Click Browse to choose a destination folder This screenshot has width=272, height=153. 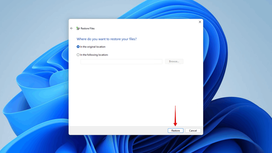(x=174, y=61)
